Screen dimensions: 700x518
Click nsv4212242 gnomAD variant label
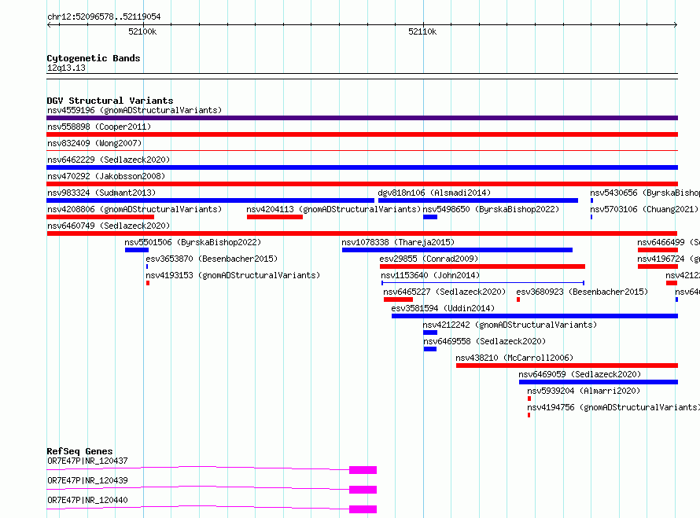[x=510, y=325]
